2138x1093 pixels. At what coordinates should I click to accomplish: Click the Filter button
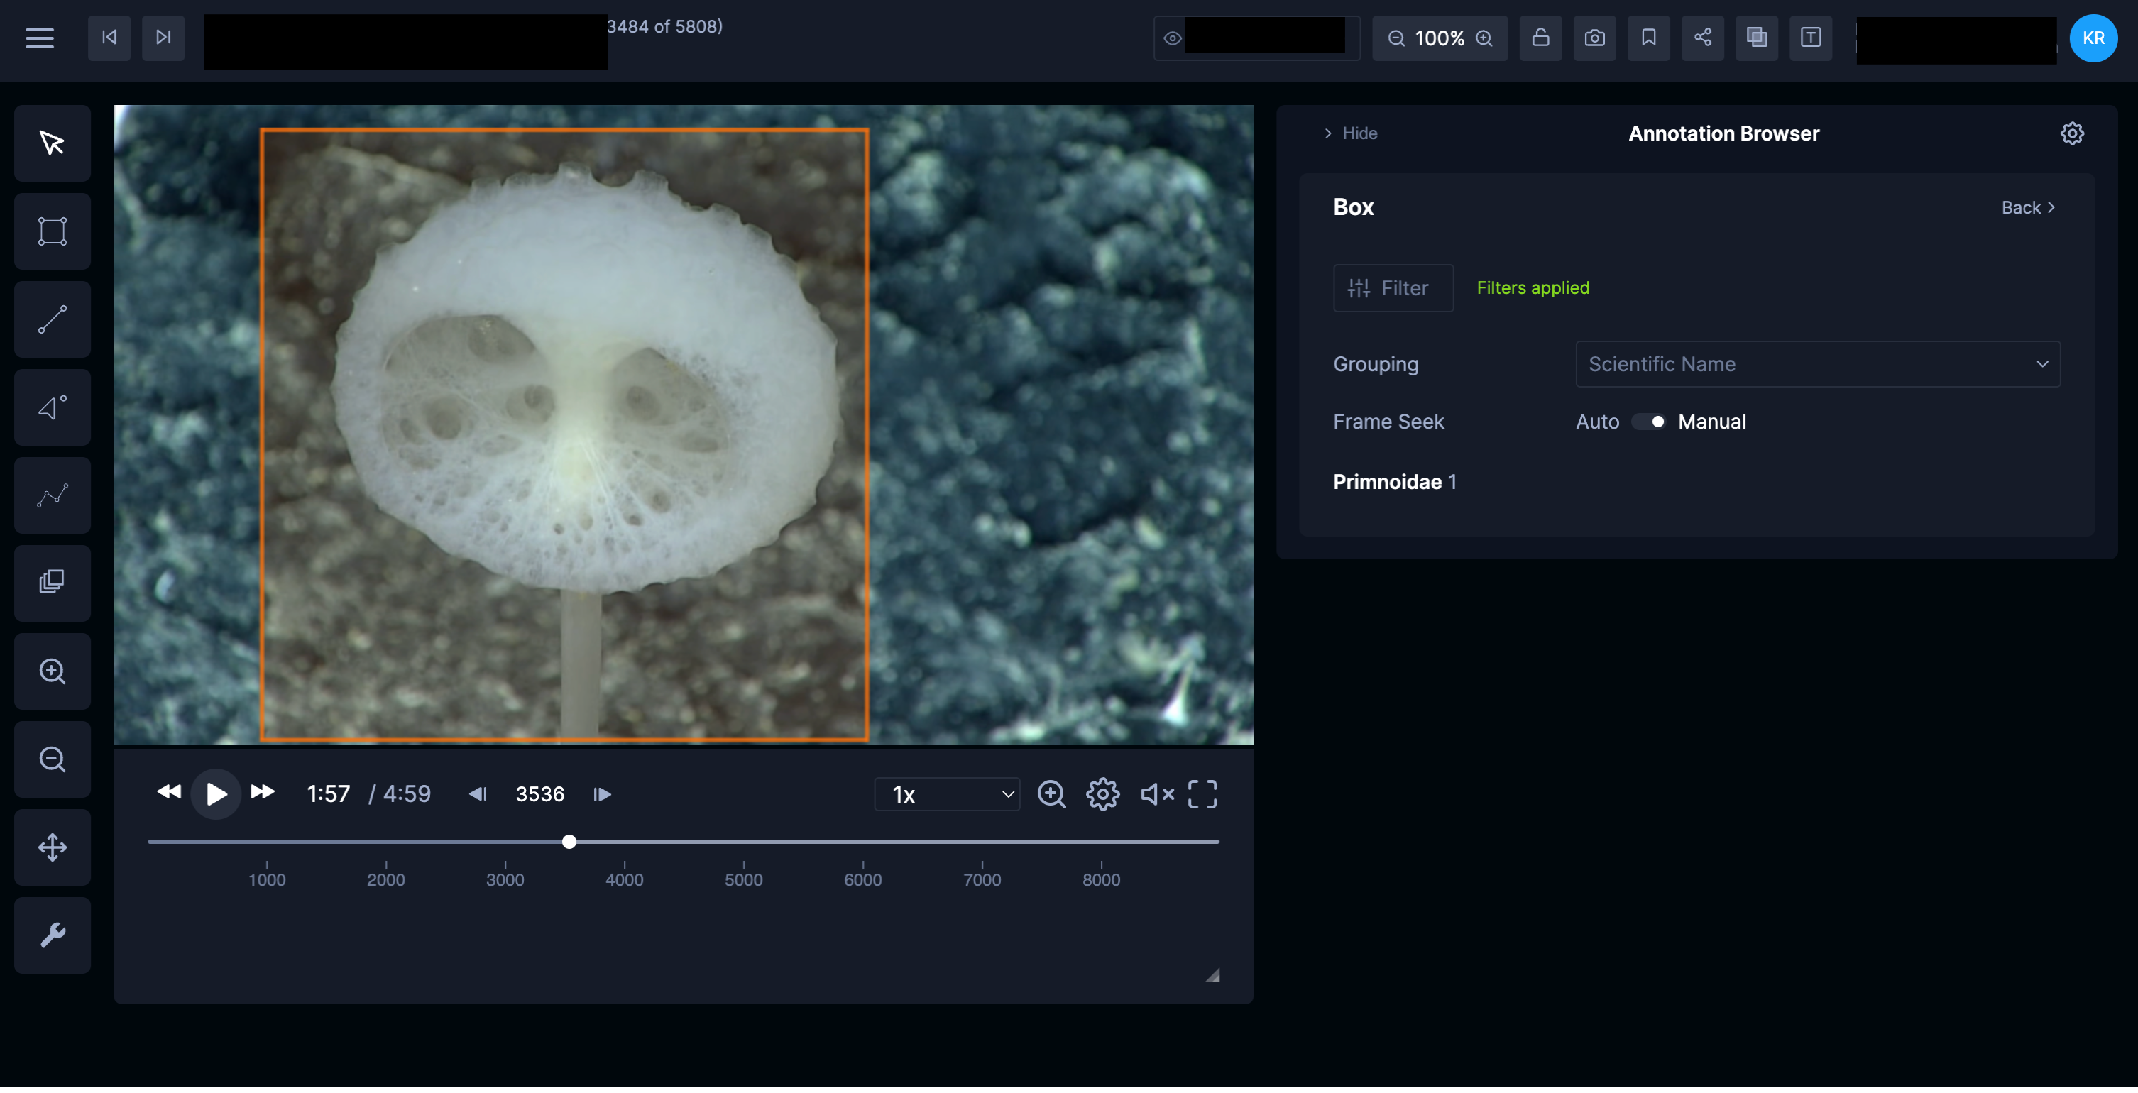pyautogui.click(x=1392, y=288)
